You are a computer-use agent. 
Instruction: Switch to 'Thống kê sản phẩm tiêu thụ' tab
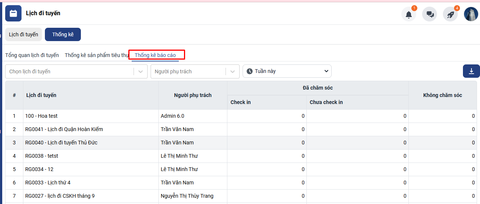(96, 55)
